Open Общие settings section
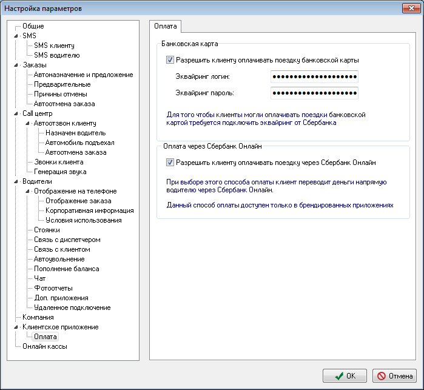The image size is (424, 390). [x=33, y=26]
